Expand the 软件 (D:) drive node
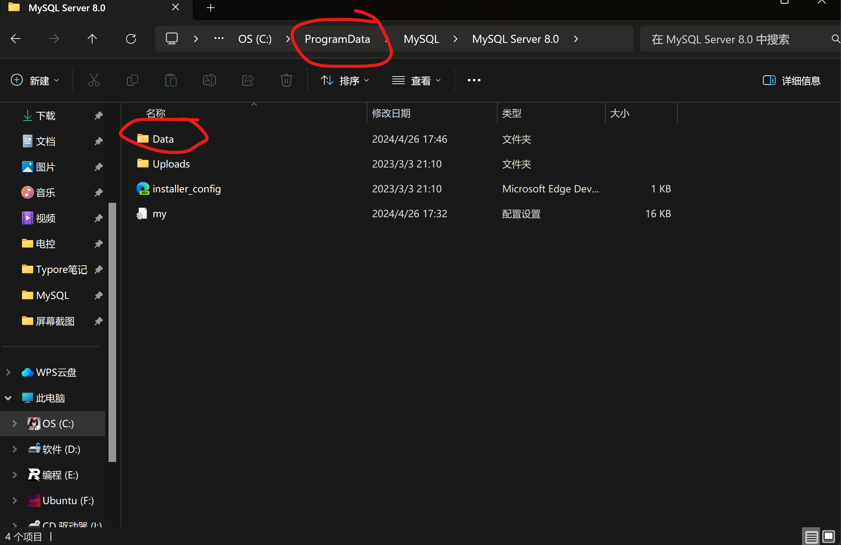The image size is (841, 545). click(x=14, y=449)
